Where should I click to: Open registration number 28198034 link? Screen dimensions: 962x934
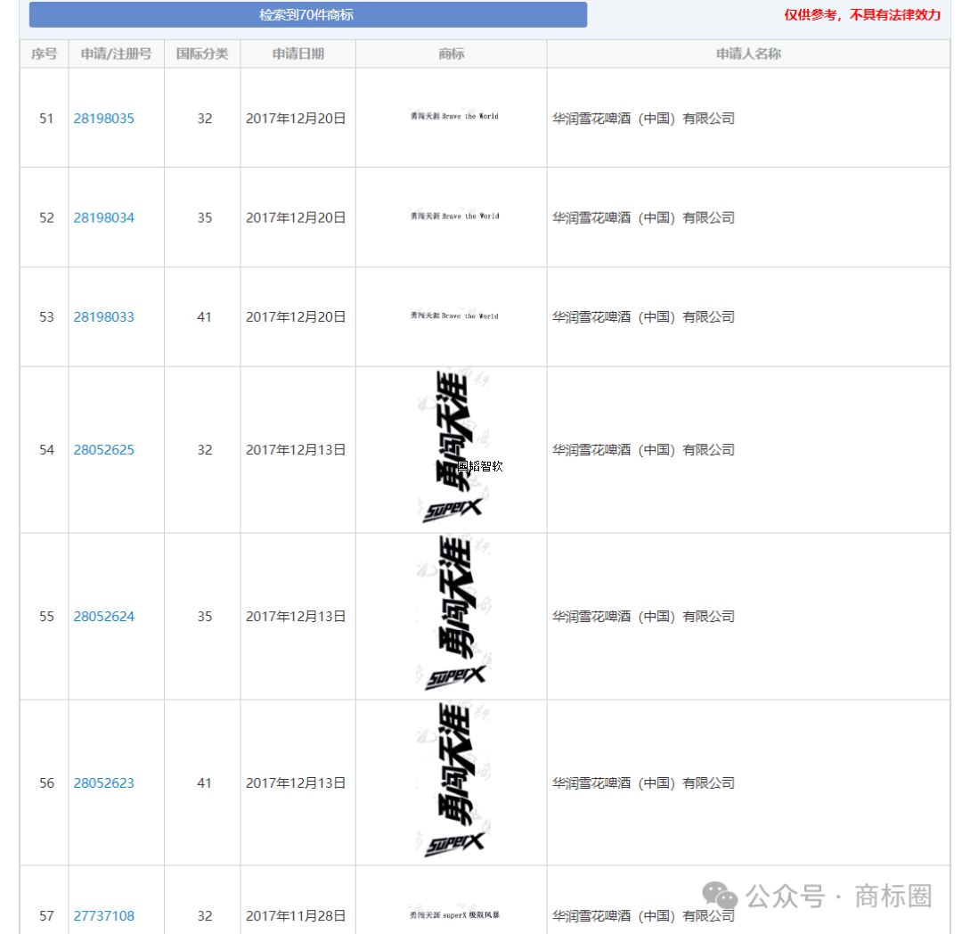(x=103, y=217)
